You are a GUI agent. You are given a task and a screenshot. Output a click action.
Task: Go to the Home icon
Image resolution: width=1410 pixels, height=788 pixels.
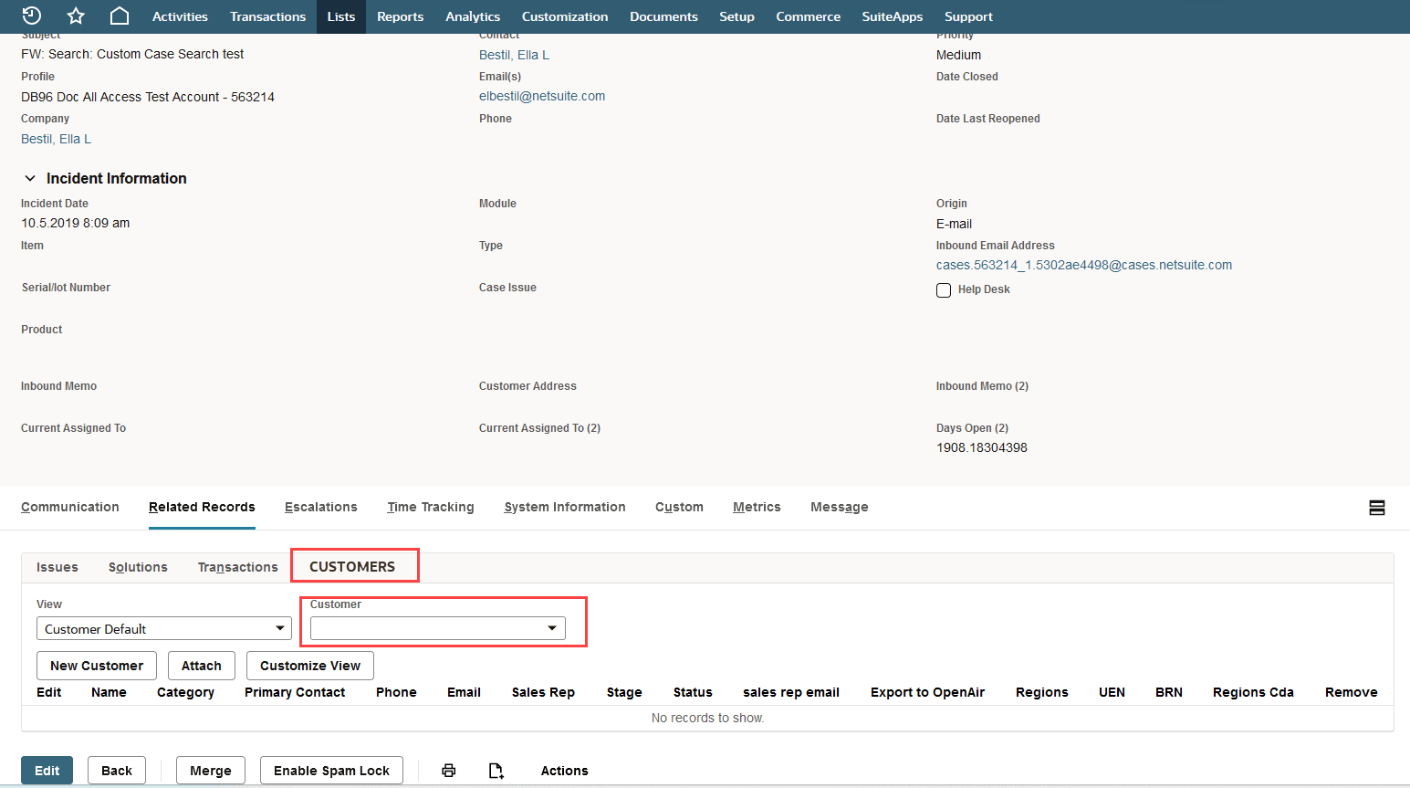[120, 16]
